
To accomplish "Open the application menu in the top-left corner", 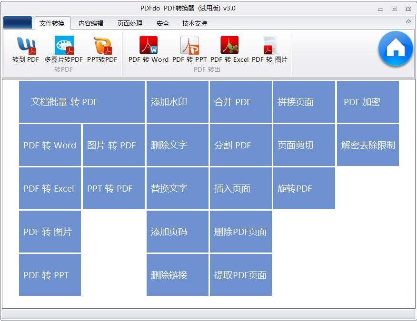I will [17, 22].
